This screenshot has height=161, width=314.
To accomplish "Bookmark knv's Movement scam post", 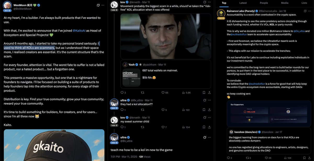I will pyautogui.click(x=204, y=93).
